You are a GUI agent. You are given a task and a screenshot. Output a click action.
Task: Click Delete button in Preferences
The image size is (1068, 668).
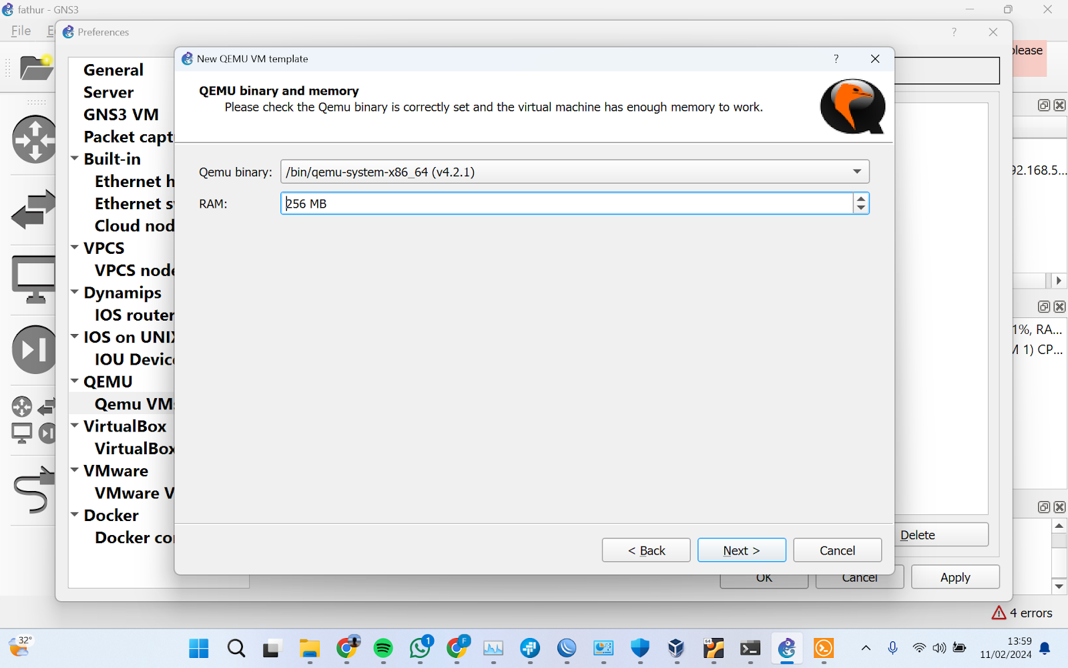(942, 535)
